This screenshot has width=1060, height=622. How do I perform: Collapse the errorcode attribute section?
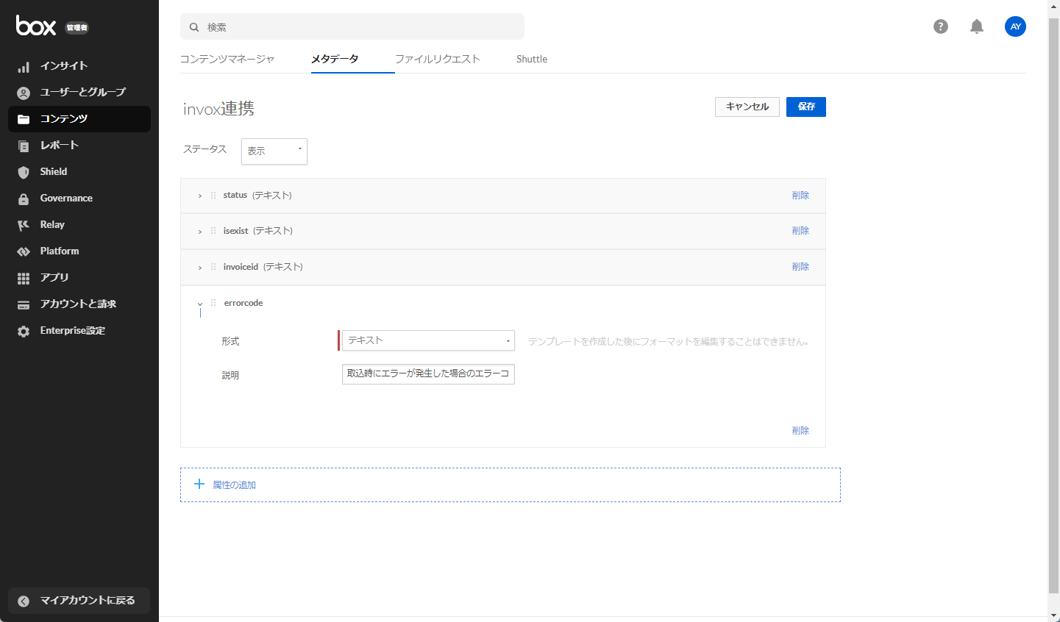click(x=199, y=302)
